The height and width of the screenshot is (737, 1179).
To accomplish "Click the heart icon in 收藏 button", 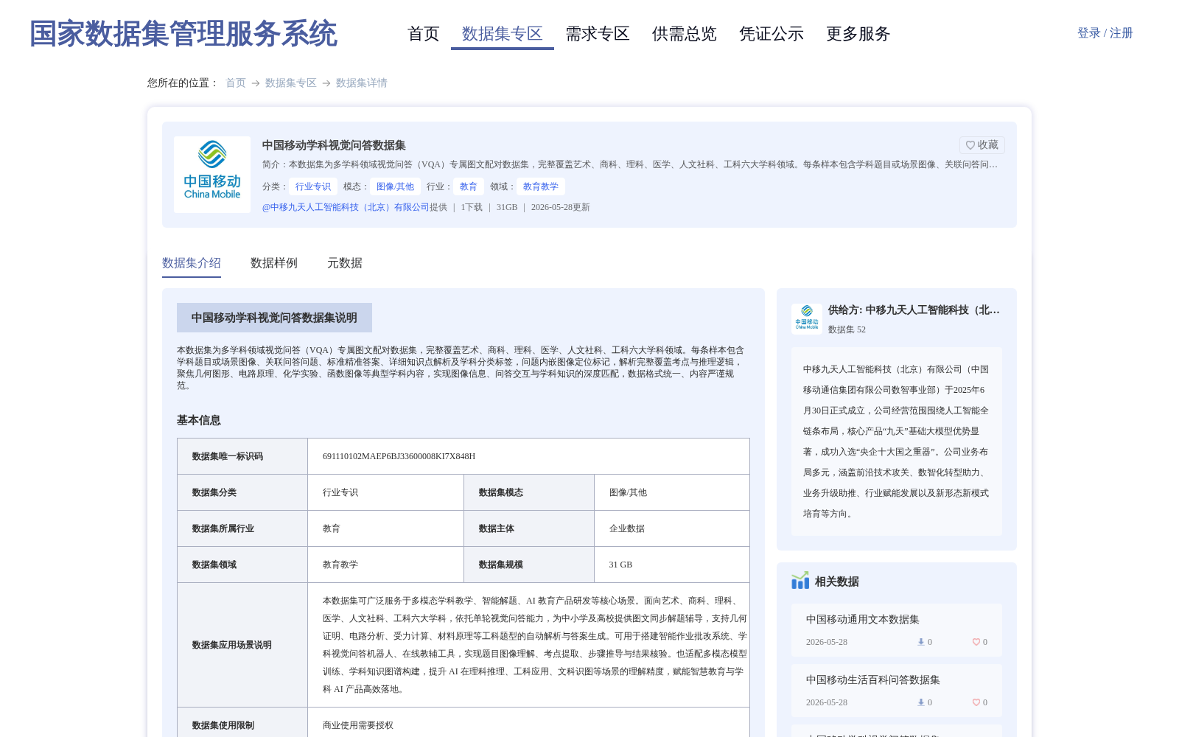I will [x=970, y=145].
